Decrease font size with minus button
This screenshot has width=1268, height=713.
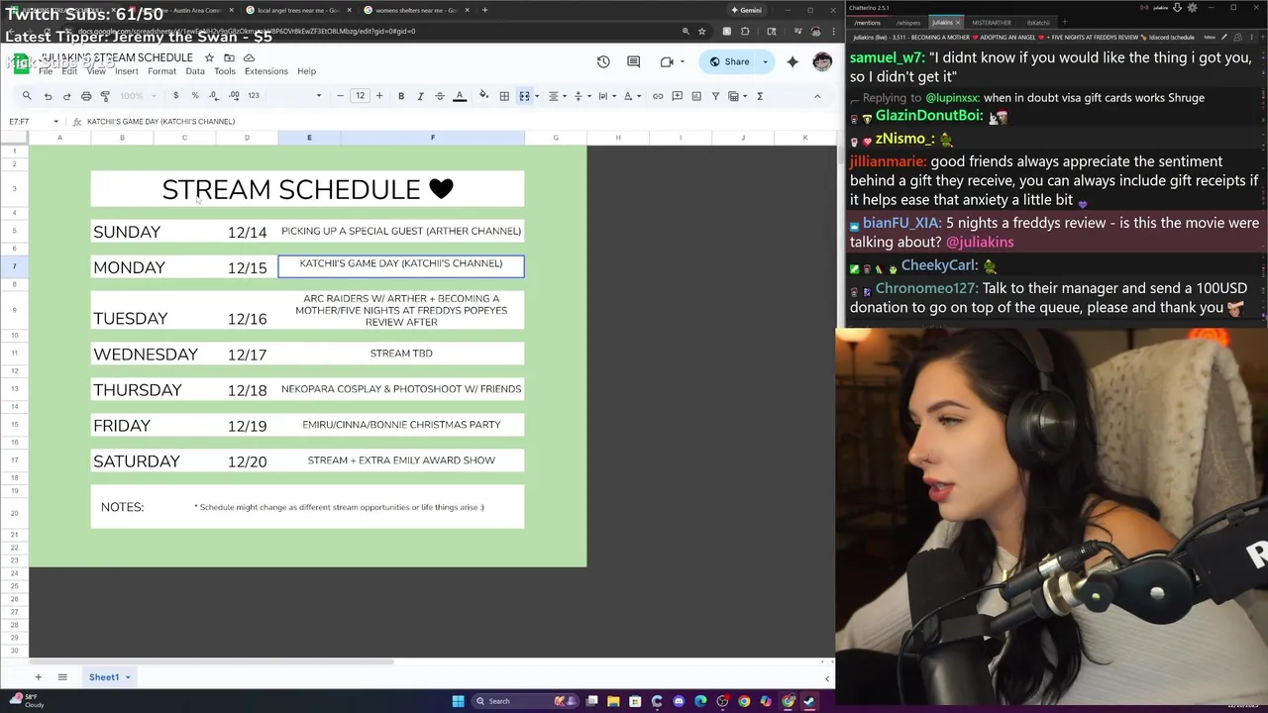tap(340, 96)
